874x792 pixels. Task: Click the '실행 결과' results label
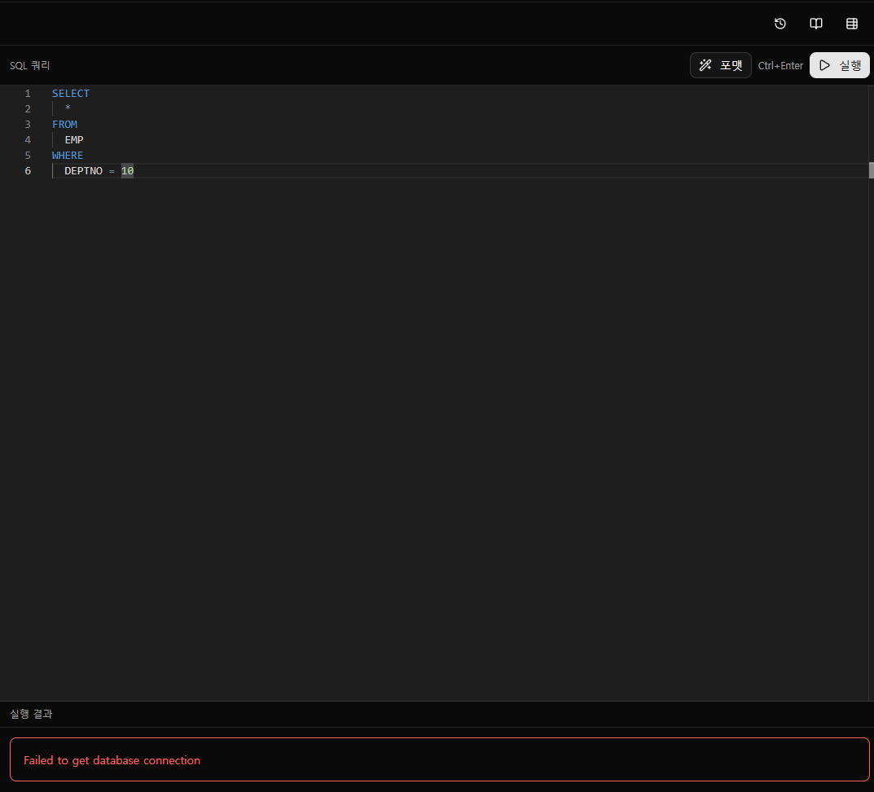(x=31, y=714)
